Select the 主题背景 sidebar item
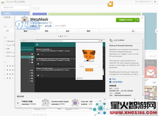 (7, 17)
